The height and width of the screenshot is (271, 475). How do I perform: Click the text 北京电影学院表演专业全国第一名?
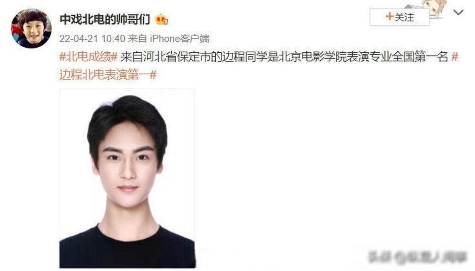click(x=363, y=57)
